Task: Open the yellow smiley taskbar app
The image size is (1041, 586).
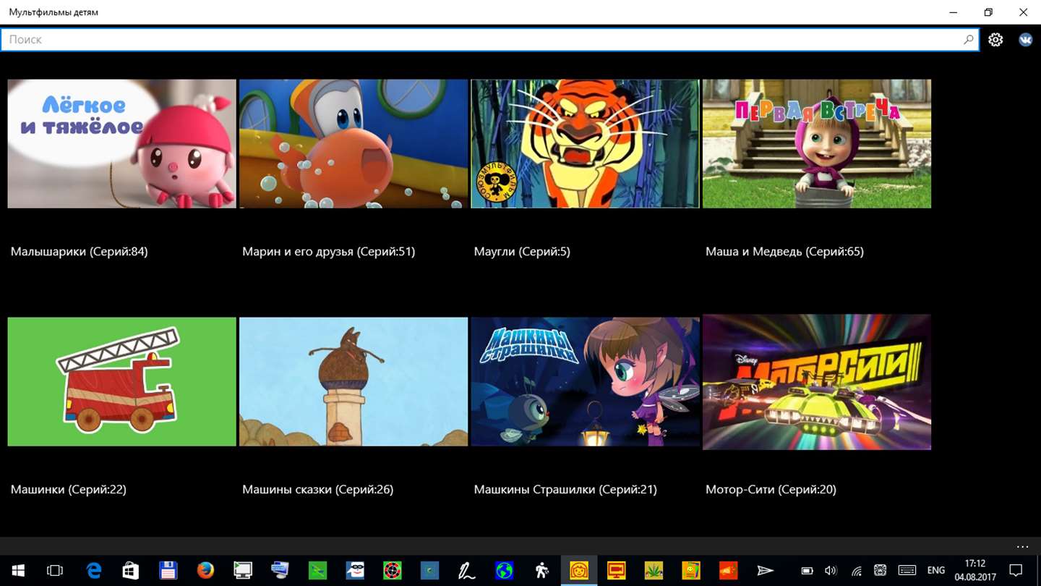Action: (691, 571)
